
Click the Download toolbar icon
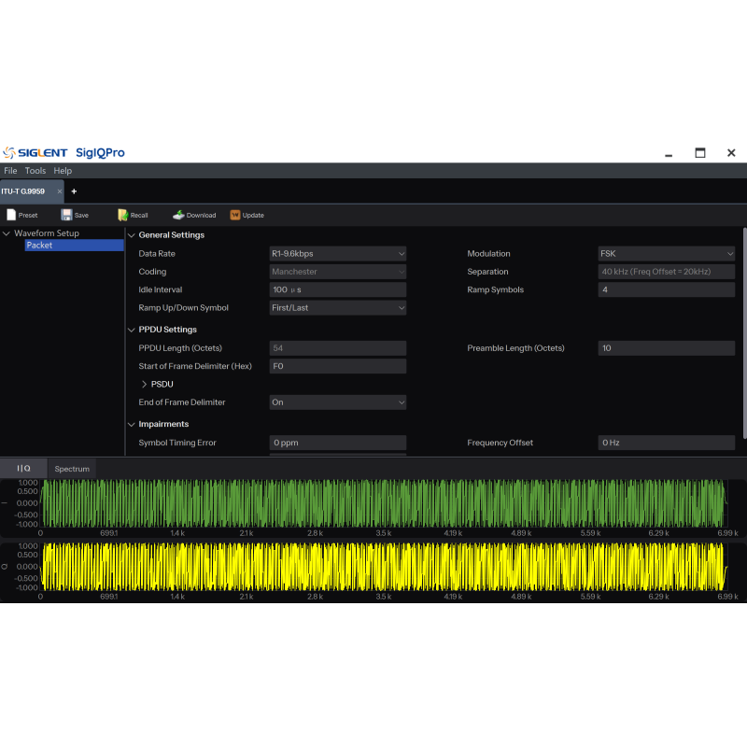click(x=178, y=215)
